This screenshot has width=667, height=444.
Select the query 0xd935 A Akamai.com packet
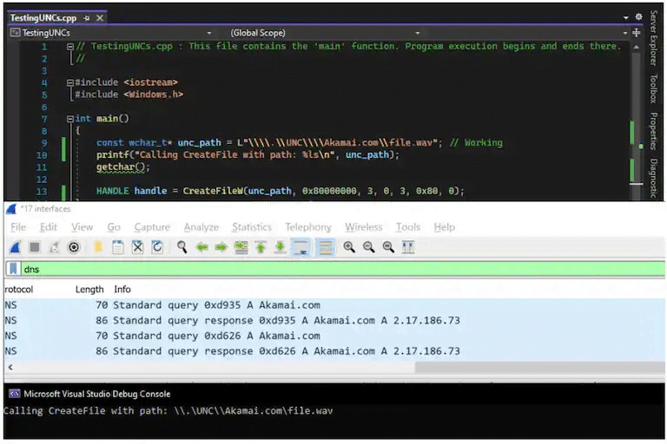334,305
